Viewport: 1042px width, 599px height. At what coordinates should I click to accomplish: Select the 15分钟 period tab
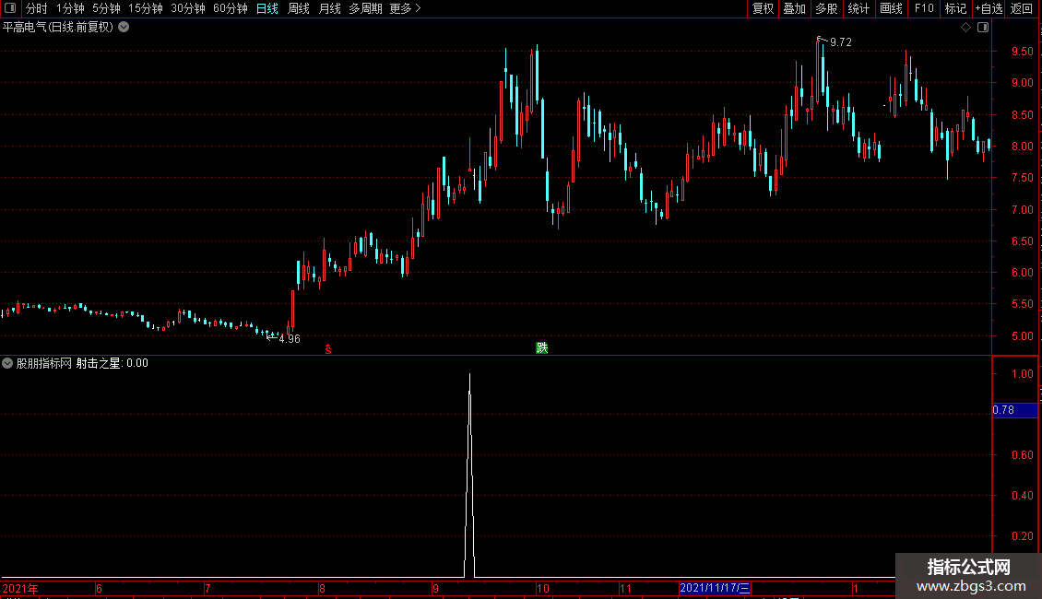click(145, 8)
